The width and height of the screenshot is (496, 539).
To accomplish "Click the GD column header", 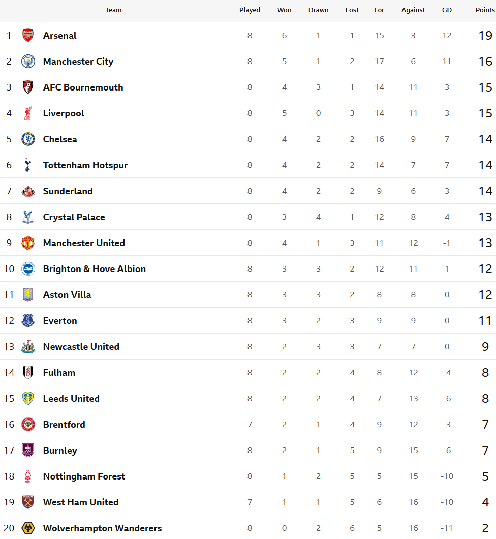I will (x=447, y=10).
